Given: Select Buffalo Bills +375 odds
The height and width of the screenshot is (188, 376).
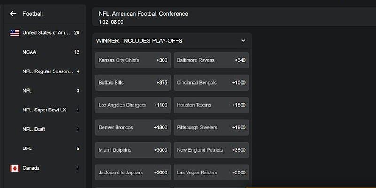Looking at the screenshot, I should (133, 83).
